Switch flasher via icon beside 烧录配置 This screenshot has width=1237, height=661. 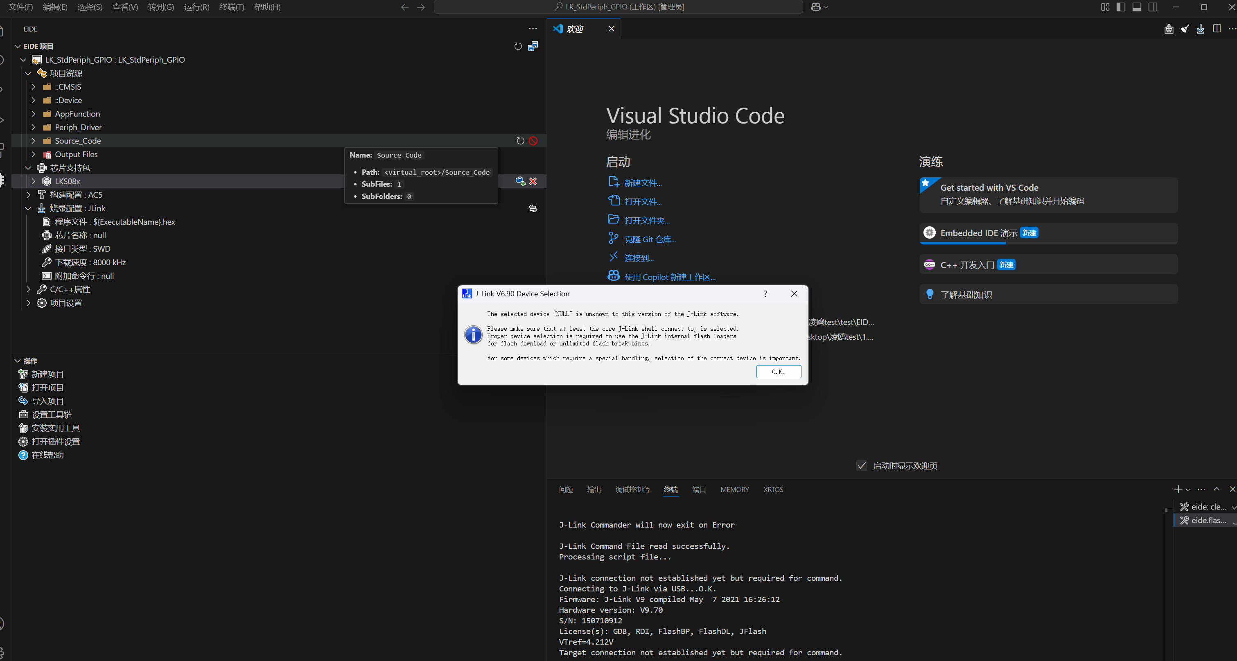point(533,208)
